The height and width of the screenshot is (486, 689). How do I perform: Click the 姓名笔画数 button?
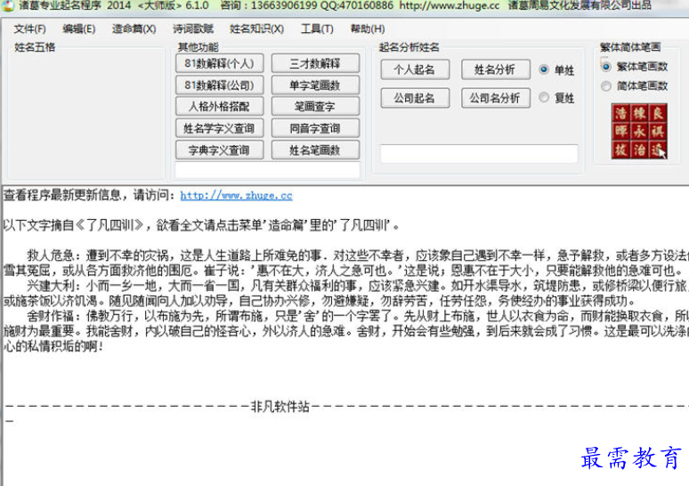pyautogui.click(x=315, y=150)
